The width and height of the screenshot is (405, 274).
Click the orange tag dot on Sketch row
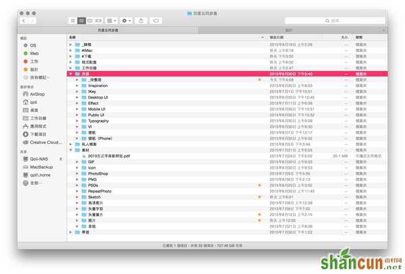pyautogui.click(x=260, y=197)
